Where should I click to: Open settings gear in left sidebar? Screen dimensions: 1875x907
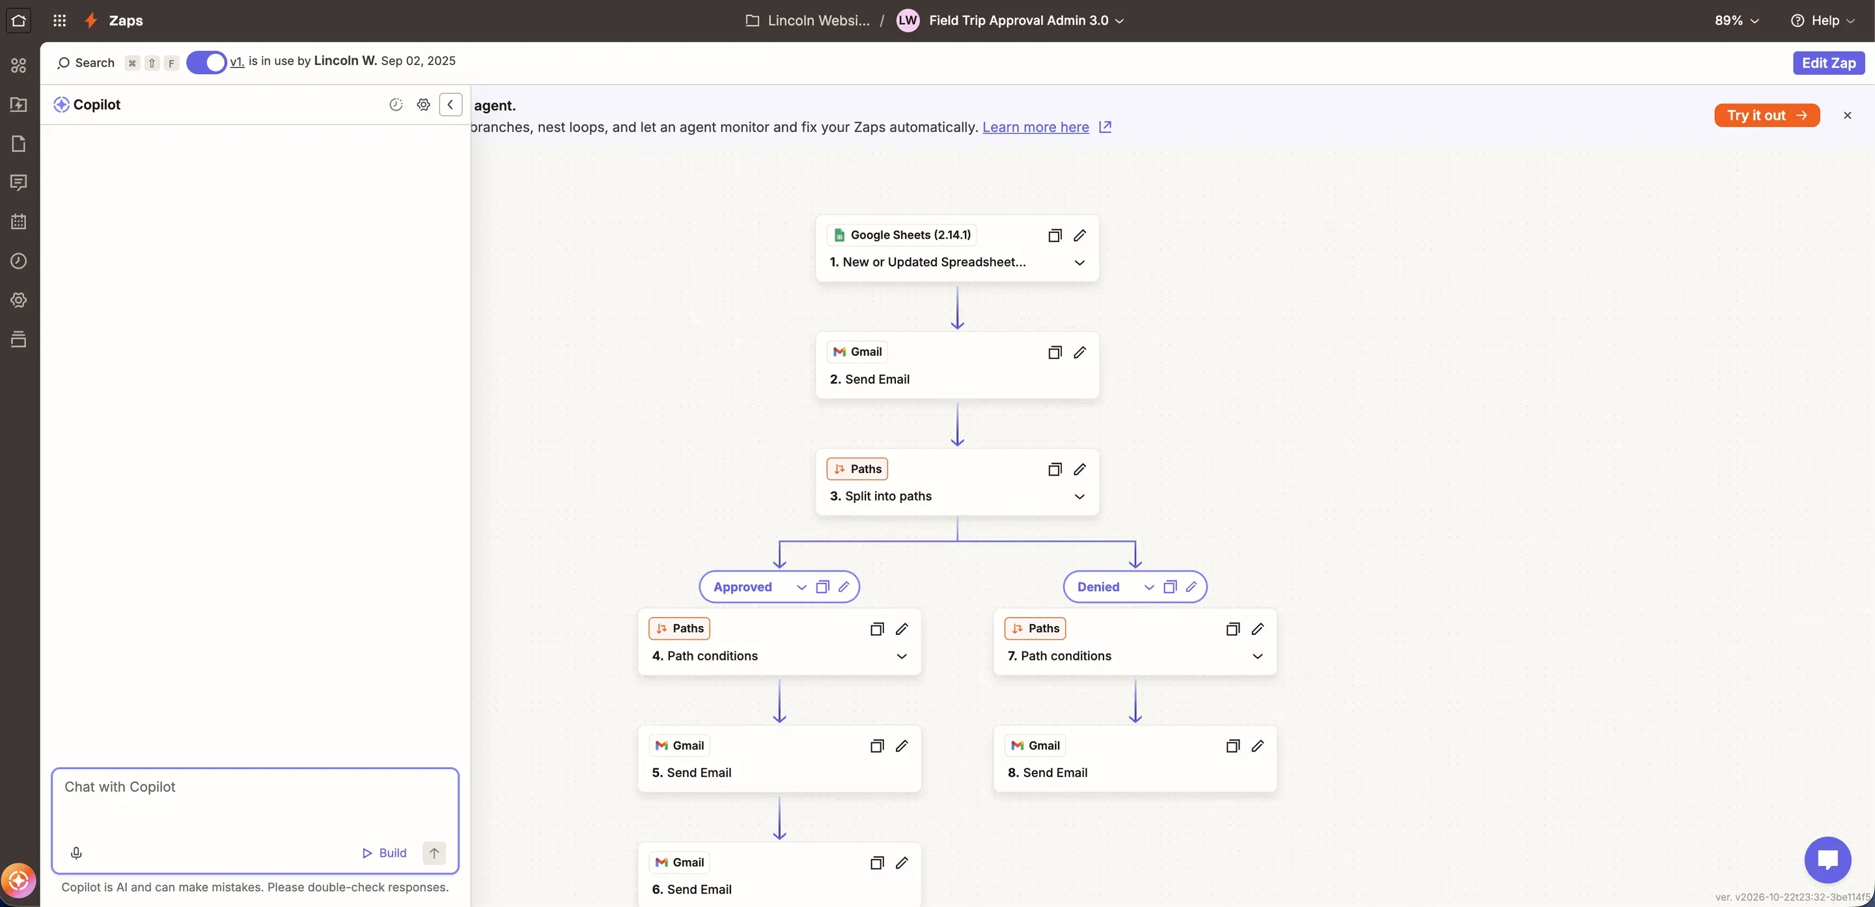click(x=19, y=300)
